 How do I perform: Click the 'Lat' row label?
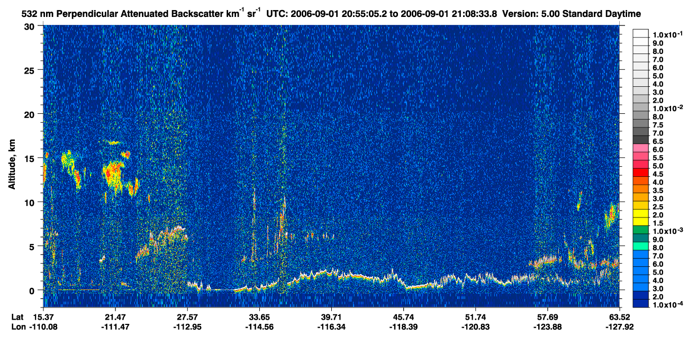[x=17, y=316]
